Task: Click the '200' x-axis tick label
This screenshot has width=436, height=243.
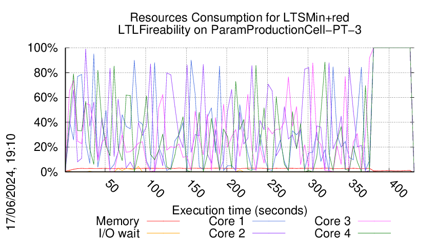Action: (x=236, y=189)
